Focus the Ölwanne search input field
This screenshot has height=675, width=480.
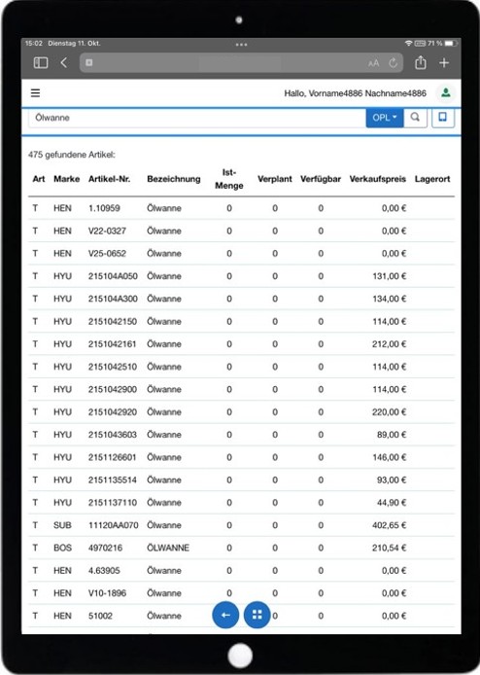(197, 118)
